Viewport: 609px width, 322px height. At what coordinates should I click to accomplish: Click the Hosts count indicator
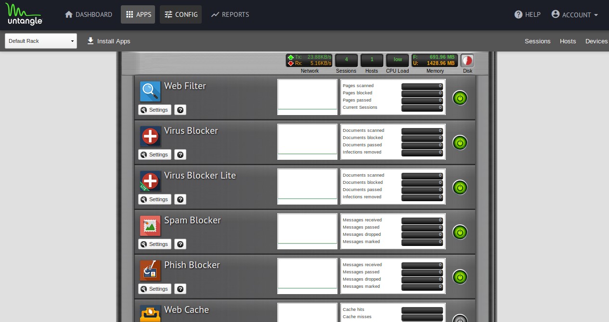click(x=372, y=60)
